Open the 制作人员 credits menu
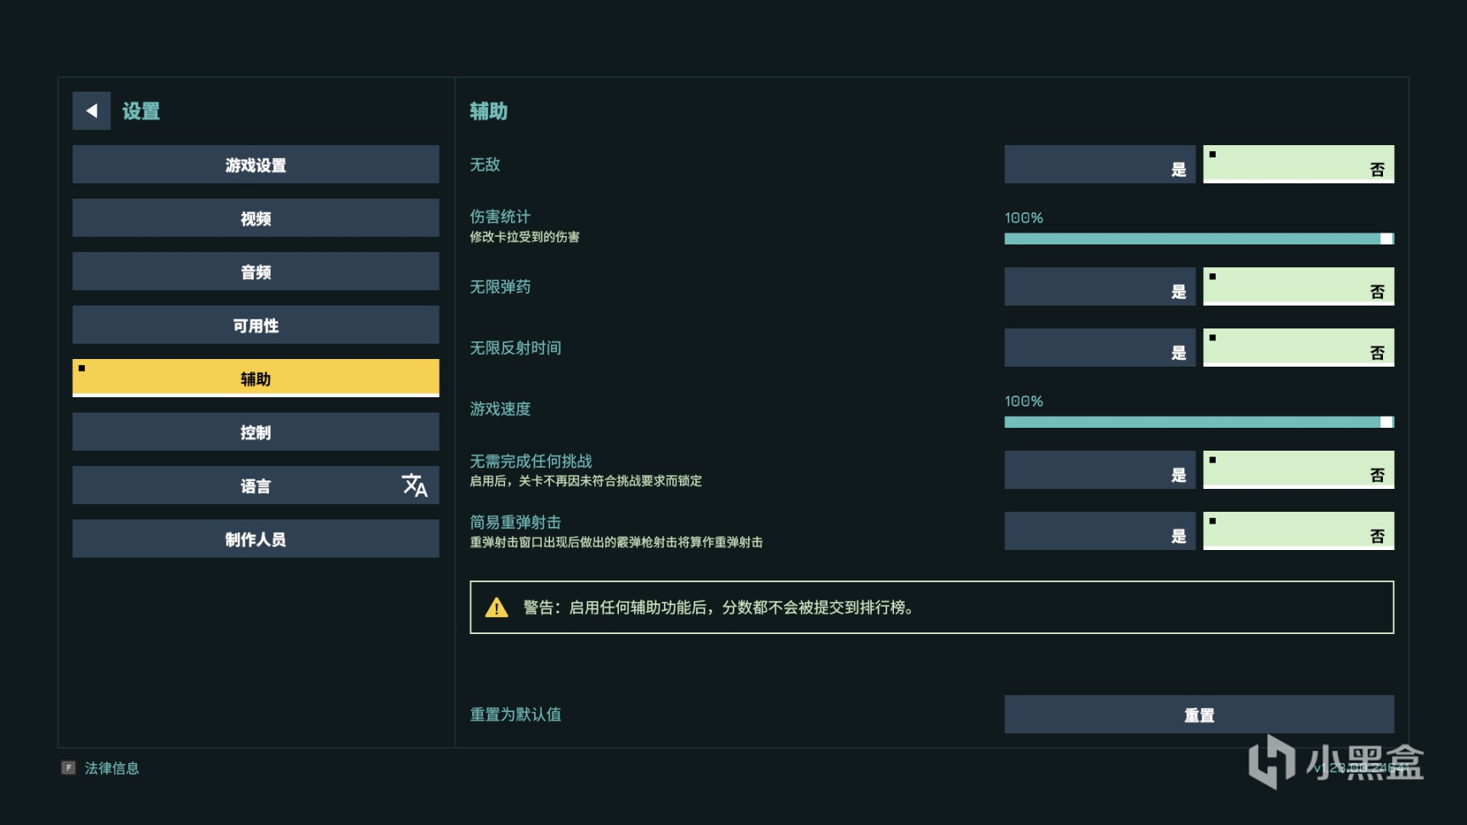Viewport: 1467px width, 825px height. click(x=256, y=539)
